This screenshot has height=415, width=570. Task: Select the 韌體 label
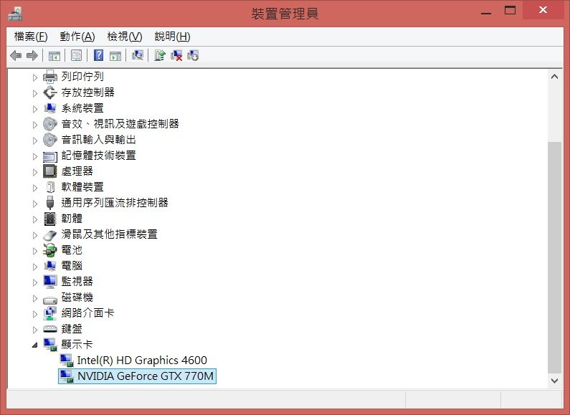click(72, 218)
